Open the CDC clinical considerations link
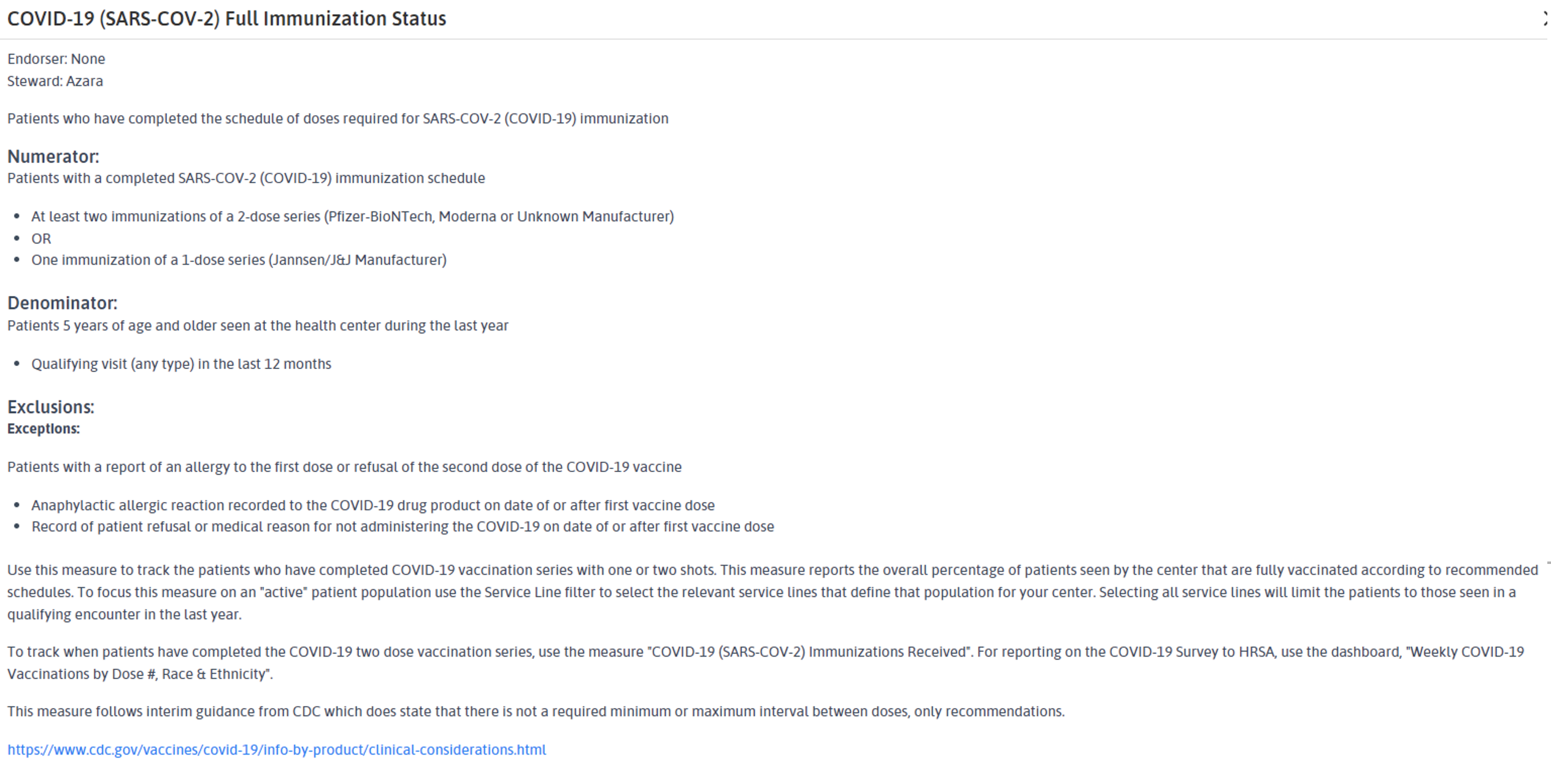Screen dimensions: 1551x765 point(277,750)
